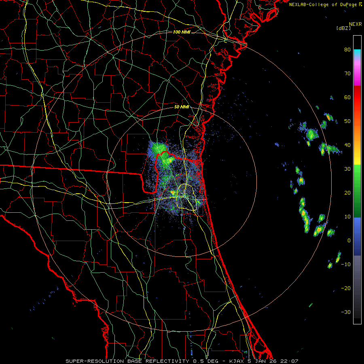Click the 50 NMI range ring label

point(182,107)
